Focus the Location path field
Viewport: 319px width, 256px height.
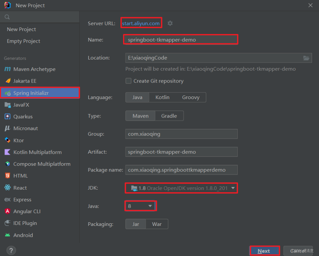(x=219, y=58)
